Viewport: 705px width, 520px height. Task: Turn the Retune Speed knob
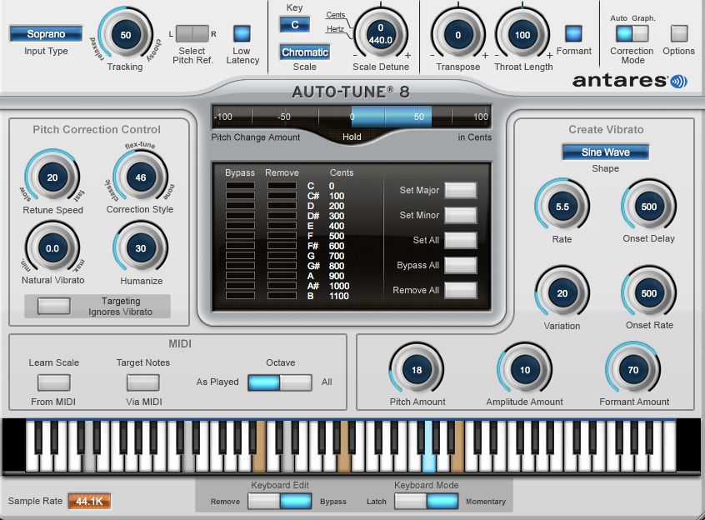point(52,177)
